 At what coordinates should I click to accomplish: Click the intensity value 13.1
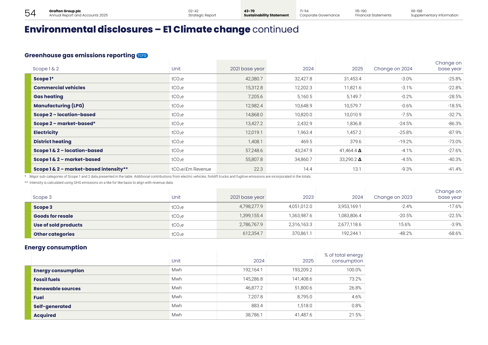click(x=357, y=169)
